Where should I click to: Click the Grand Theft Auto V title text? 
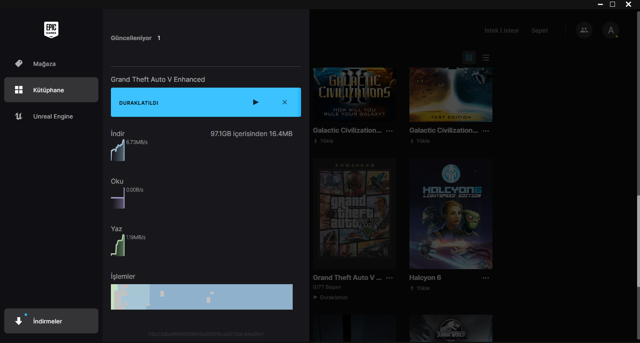tap(347, 278)
